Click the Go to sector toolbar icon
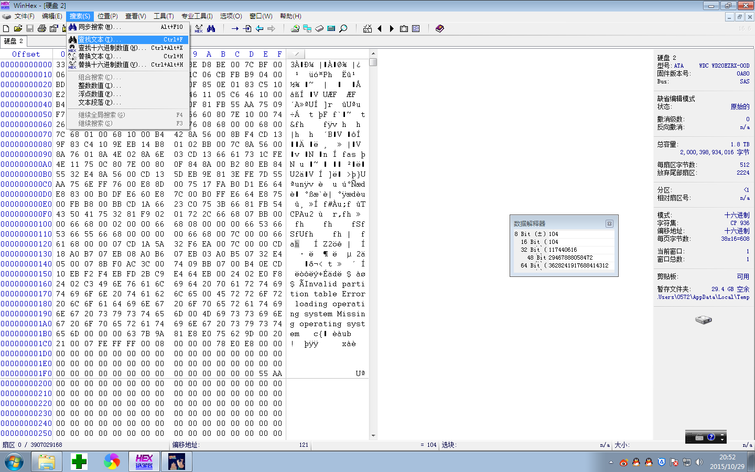This screenshot has width=755, height=472. (x=247, y=28)
